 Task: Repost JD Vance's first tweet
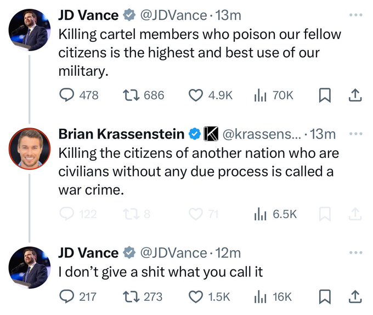click(x=130, y=95)
